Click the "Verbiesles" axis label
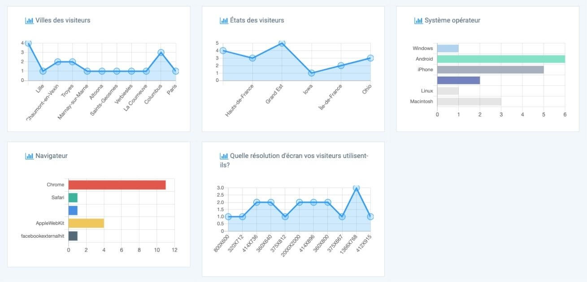587x282 pixels. pos(124,94)
